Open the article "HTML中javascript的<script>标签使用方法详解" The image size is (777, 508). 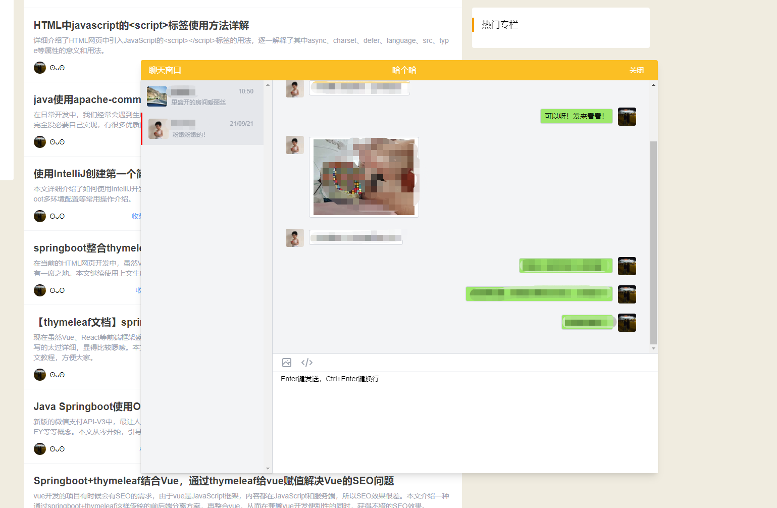141,25
